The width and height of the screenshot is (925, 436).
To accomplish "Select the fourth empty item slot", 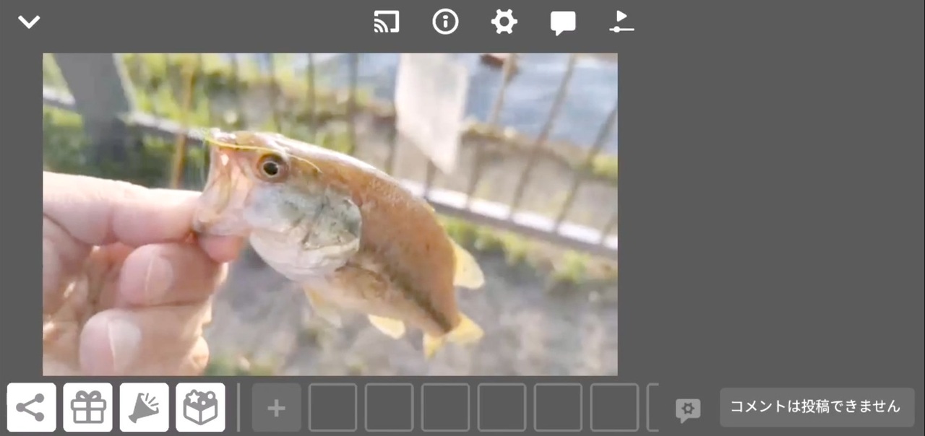I will click(x=502, y=408).
